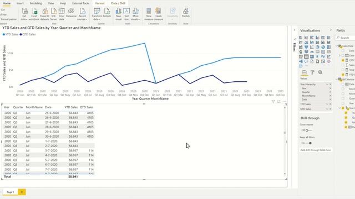The height and width of the screenshot is (199, 355).
Task: Open the View tab
Action: coord(51,3)
